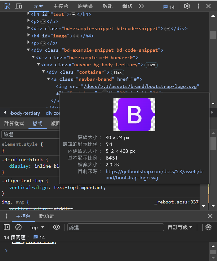Open console settings gear icon
Image resolution: width=217 pixels, height=261 pixels.
tap(208, 227)
